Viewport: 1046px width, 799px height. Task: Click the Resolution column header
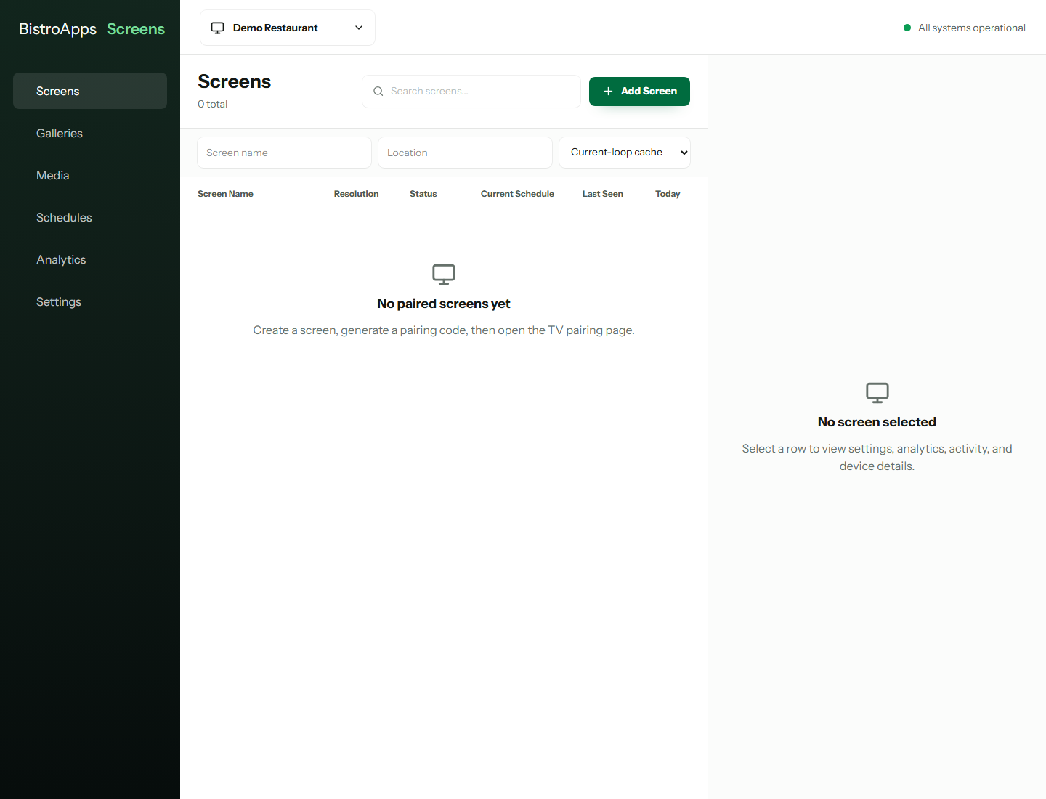point(356,194)
